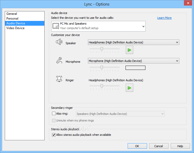Click the Microphone volume slider thumb
This screenshot has height=153, width=194.
pos(102,67)
